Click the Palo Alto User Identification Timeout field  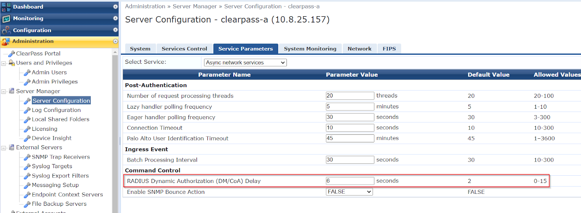click(350, 138)
